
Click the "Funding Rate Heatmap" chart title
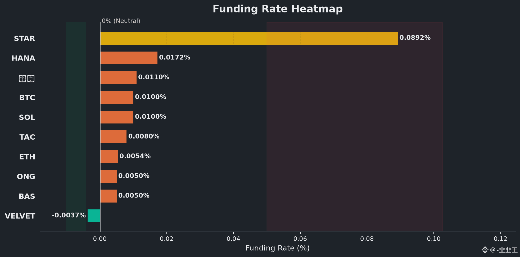click(x=278, y=9)
